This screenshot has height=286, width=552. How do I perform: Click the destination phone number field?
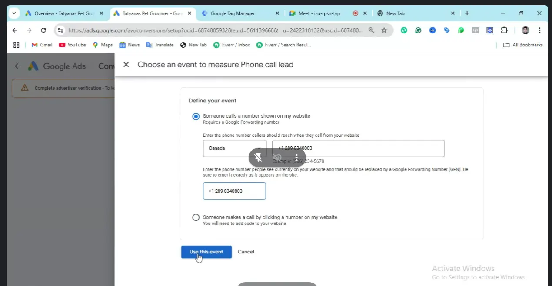358,148
